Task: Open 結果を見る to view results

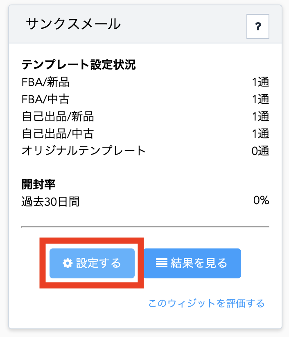Action: pos(192,263)
